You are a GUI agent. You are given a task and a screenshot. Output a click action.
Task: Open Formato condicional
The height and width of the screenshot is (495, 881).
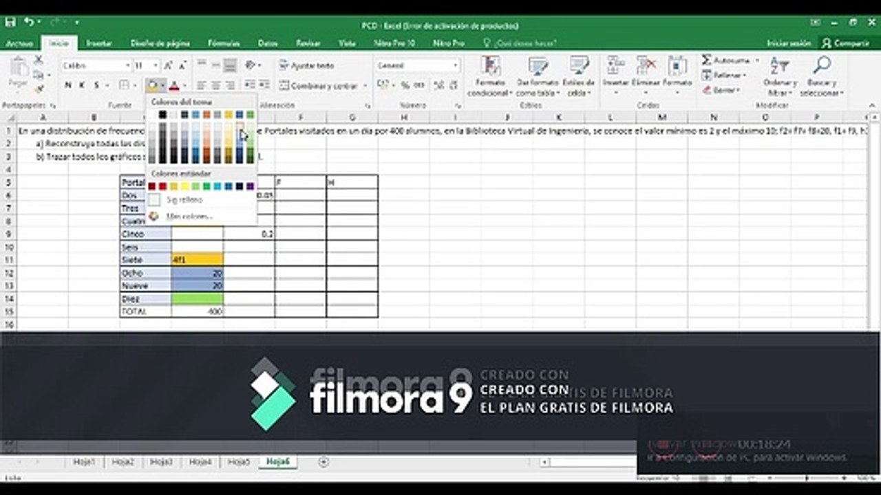pyautogui.click(x=491, y=76)
